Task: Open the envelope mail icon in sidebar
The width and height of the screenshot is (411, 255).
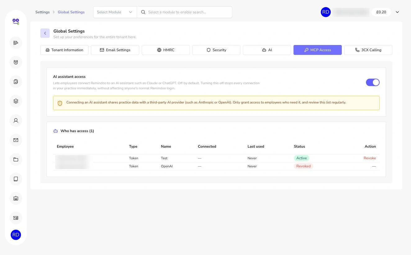Action: click(x=16, y=140)
